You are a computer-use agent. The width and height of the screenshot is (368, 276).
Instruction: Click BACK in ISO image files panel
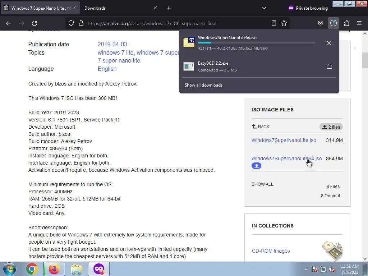click(x=261, y=127)
